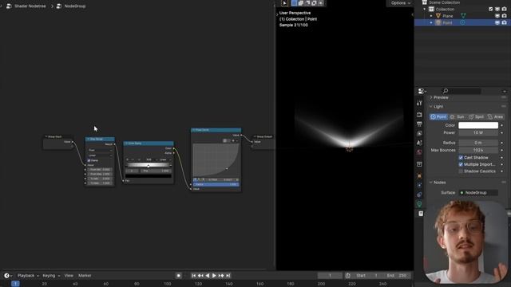Open the viewport Options dropdown
The image size is (511, 287).
pos(401,3)
